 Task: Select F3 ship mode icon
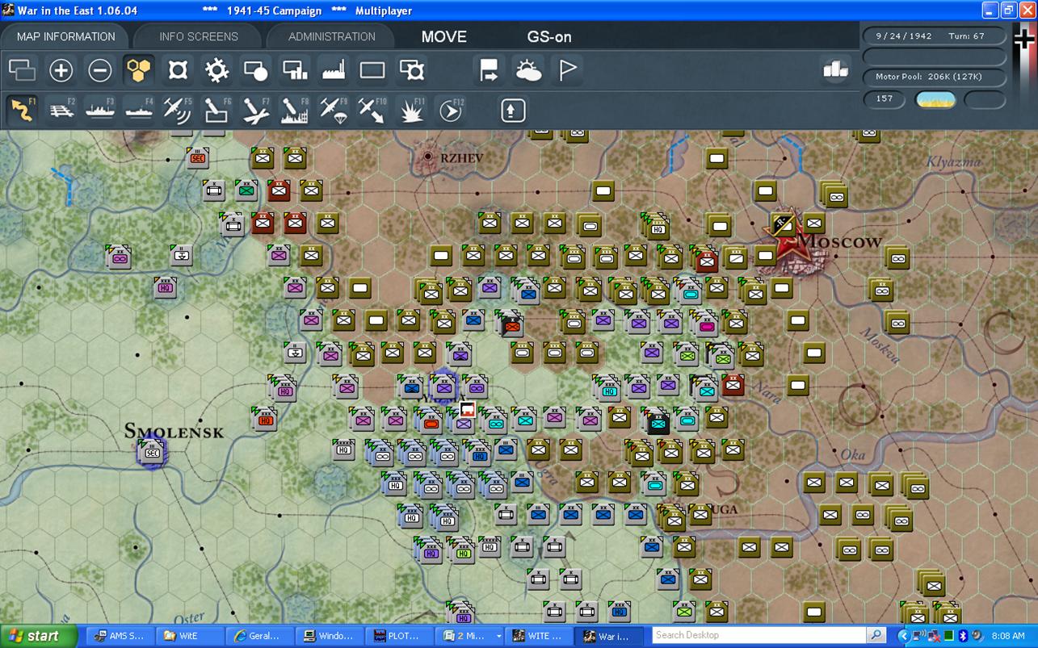click(100, 110)
